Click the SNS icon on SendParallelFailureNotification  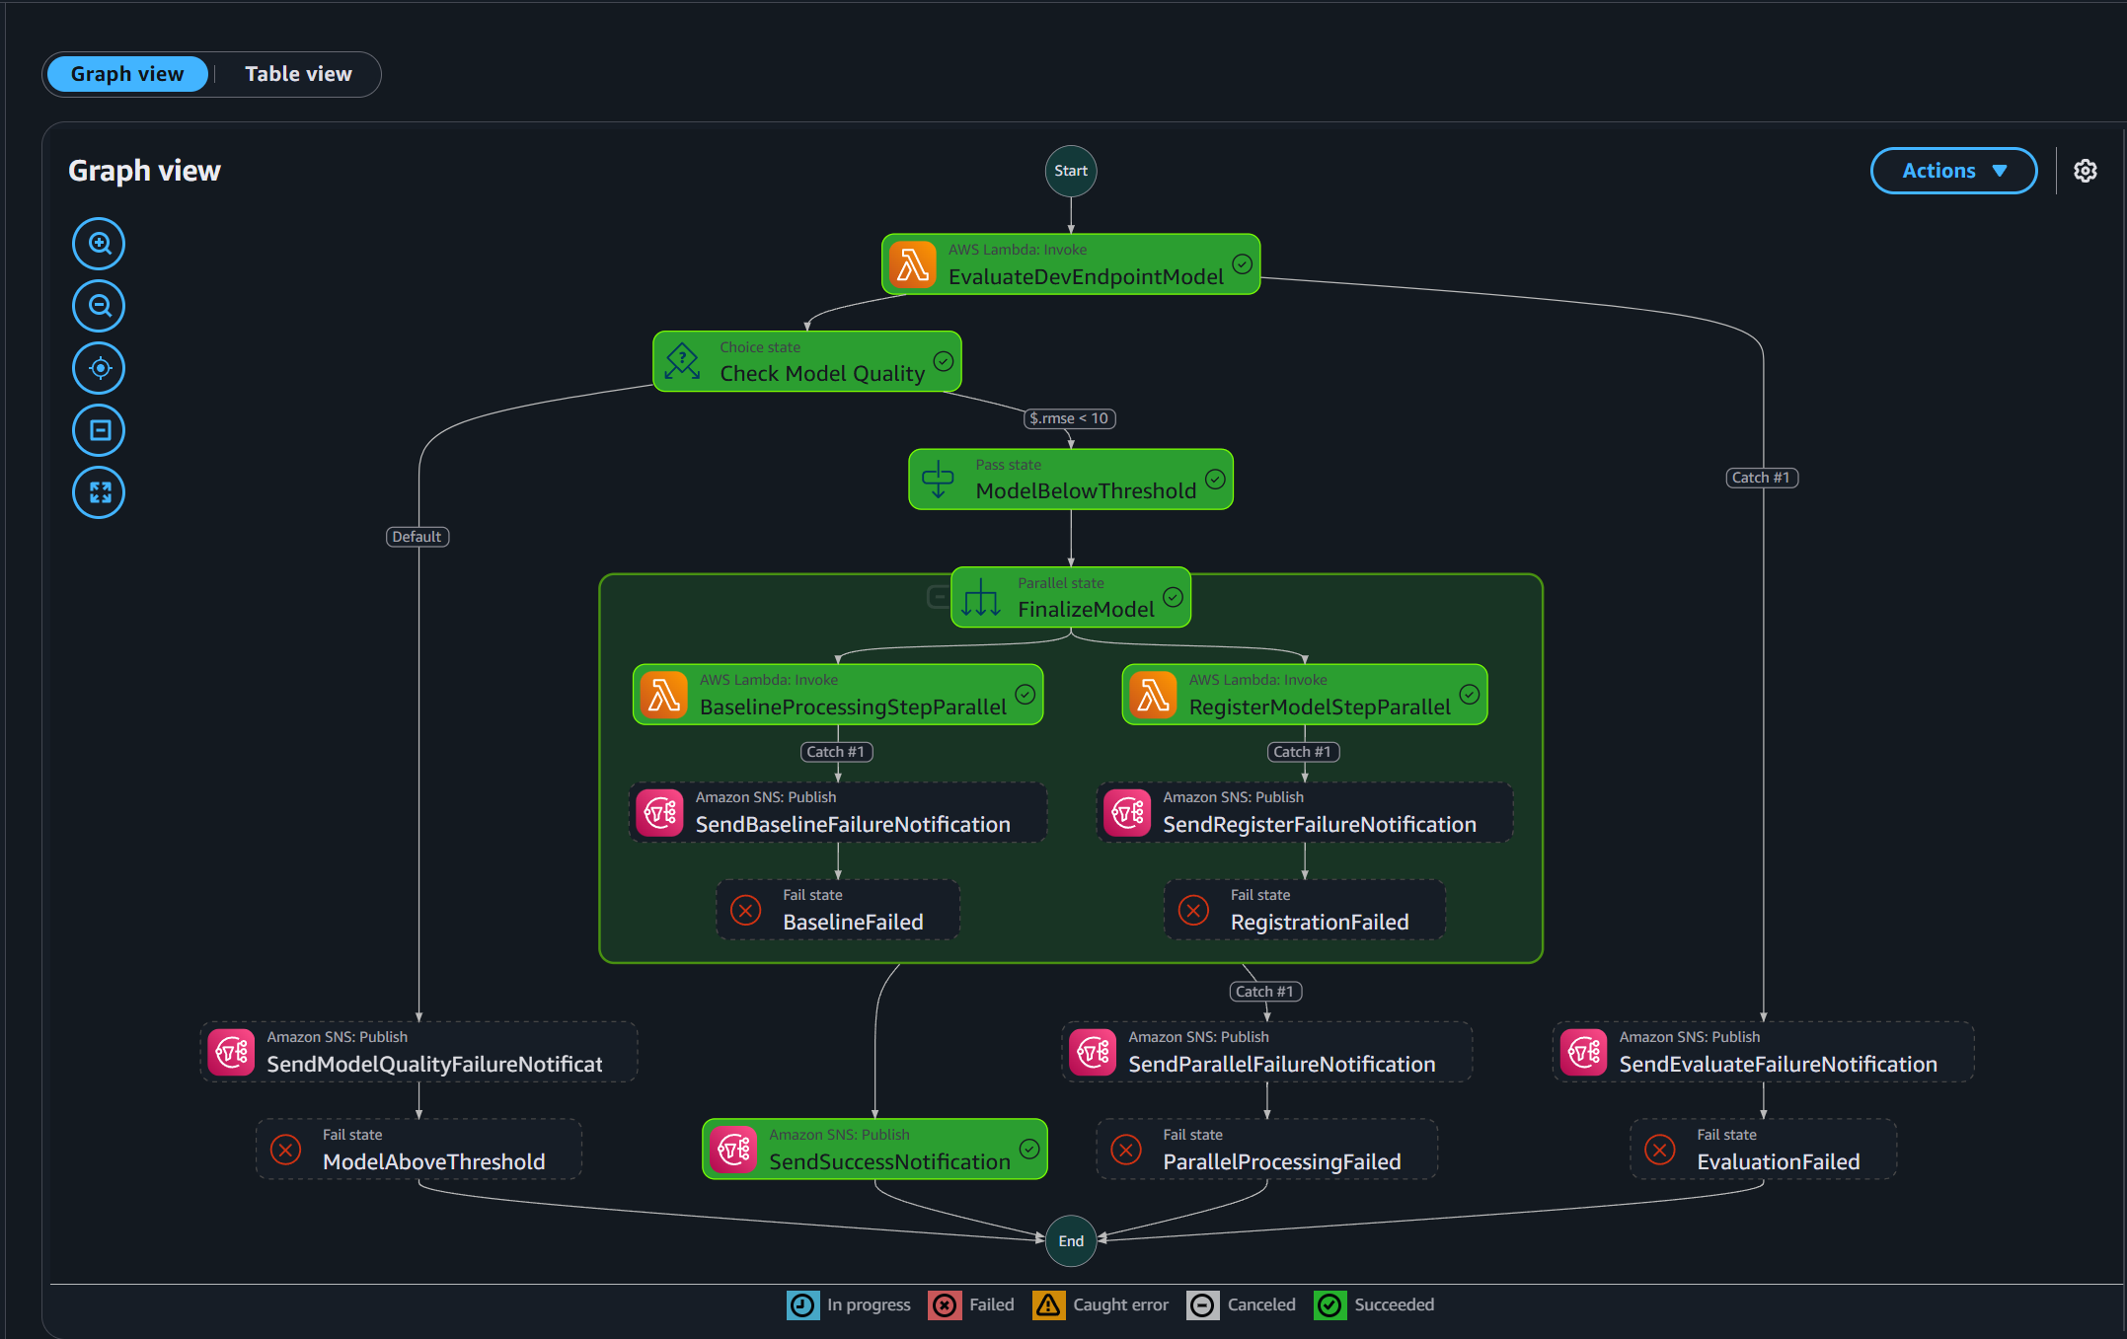click(1094, 1053)
